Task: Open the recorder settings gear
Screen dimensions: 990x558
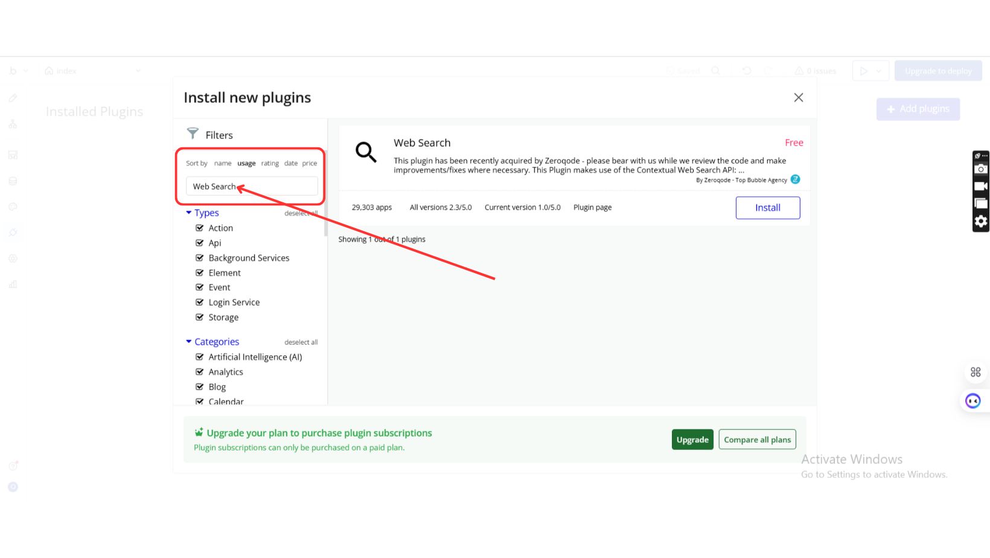Action: click(981, 221)
